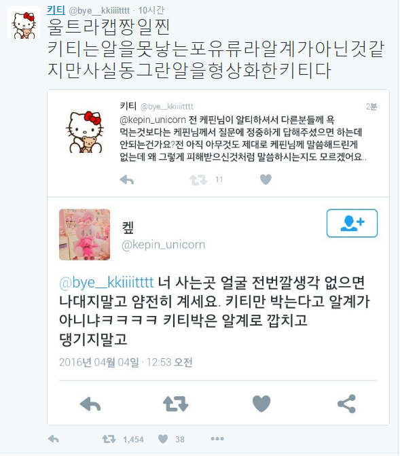400x456 pixels.
Task: Like the main tweet with 38 likes
Action: [163, 439]
